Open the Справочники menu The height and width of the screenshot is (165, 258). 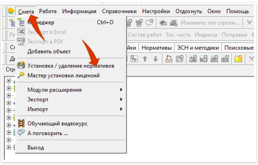click(119, 11)
